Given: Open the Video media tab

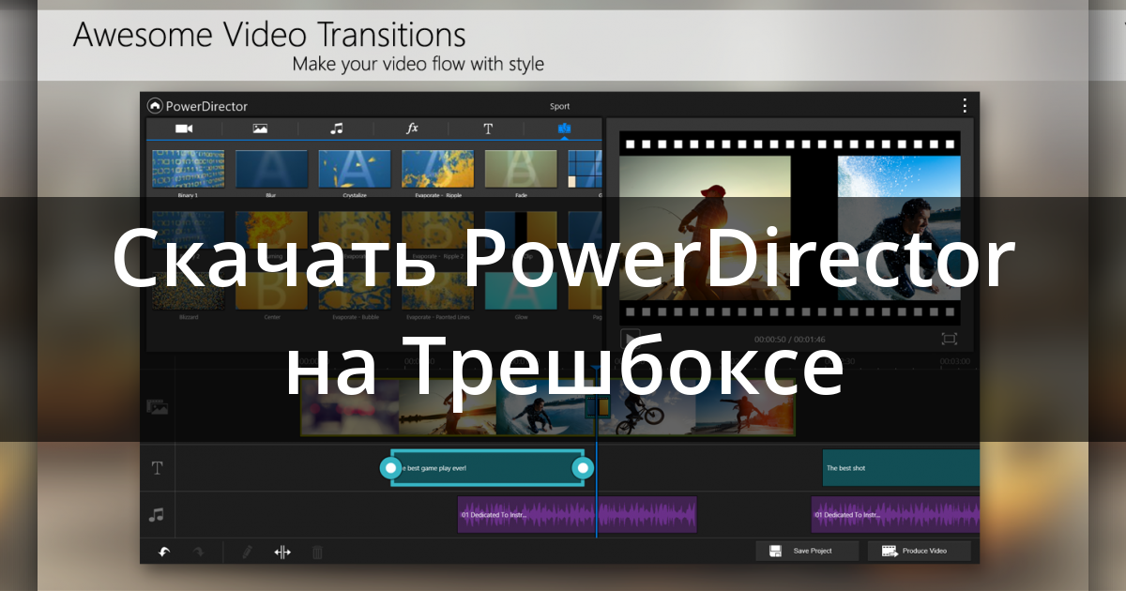Looking at the screenshot, I should point(184,129).
